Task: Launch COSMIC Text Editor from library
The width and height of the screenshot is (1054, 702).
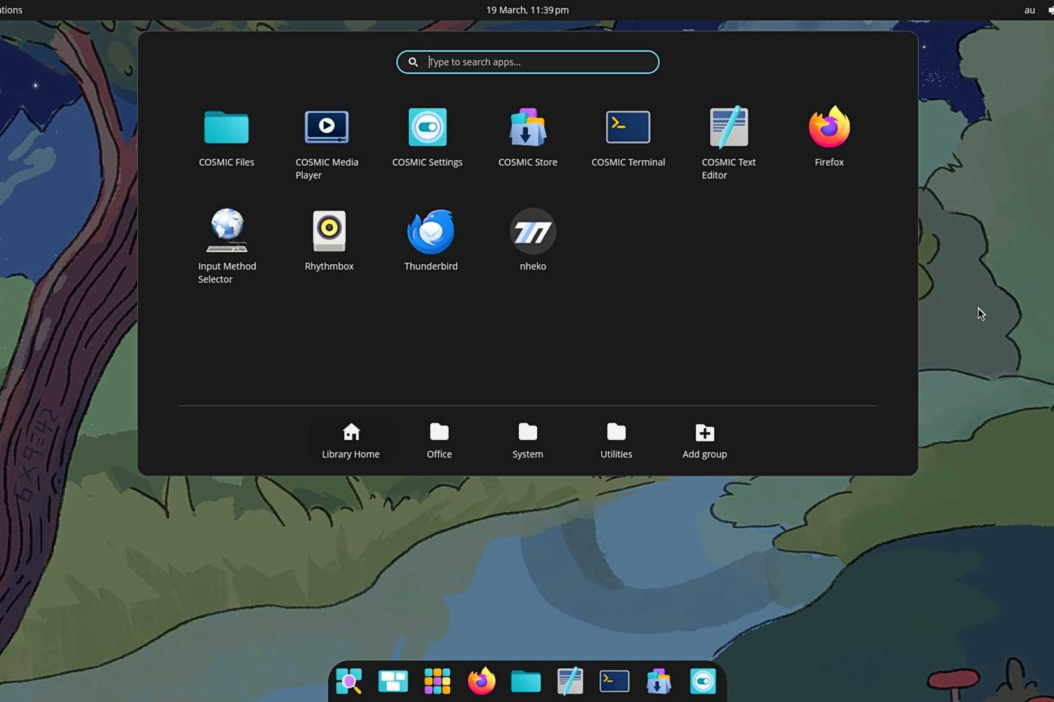Action: [728, 143]
